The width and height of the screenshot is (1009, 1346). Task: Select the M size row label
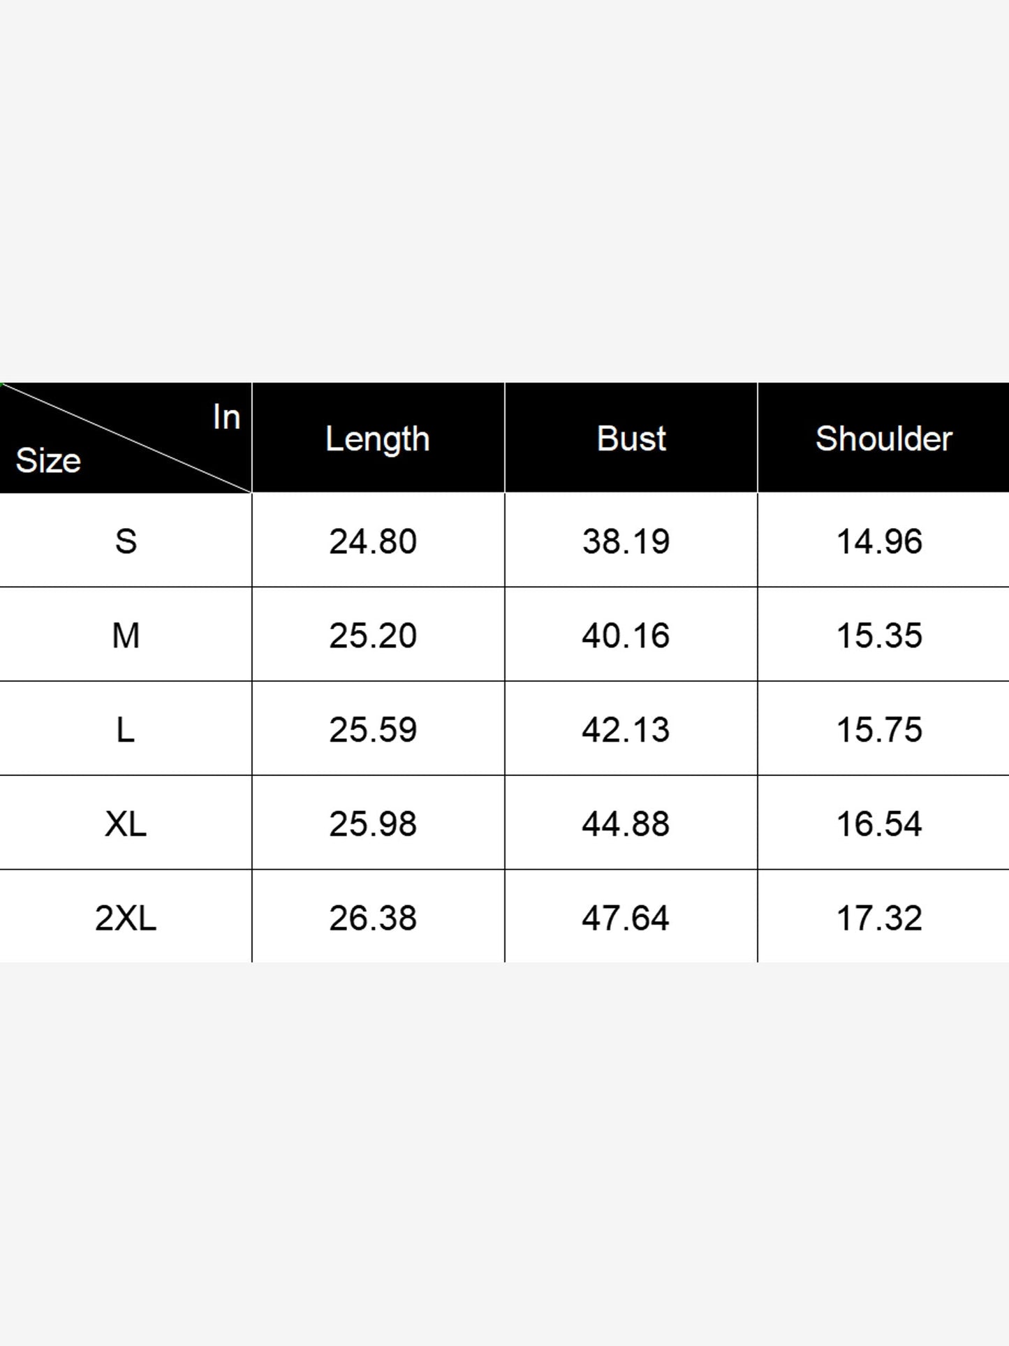click(x=126, y=635)
